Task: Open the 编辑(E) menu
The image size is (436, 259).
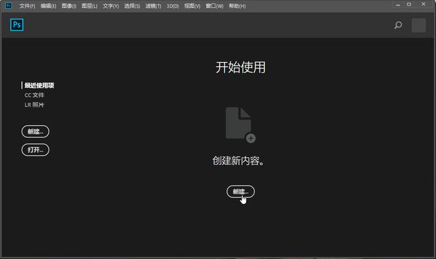Action: point(48,6)
